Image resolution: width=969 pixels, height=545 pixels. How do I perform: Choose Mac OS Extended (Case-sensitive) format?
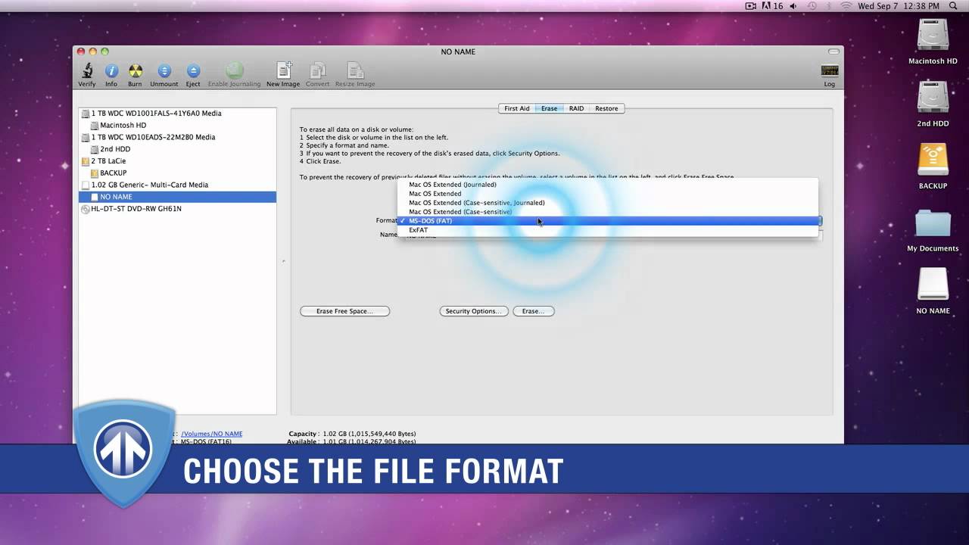coord(608,212)
